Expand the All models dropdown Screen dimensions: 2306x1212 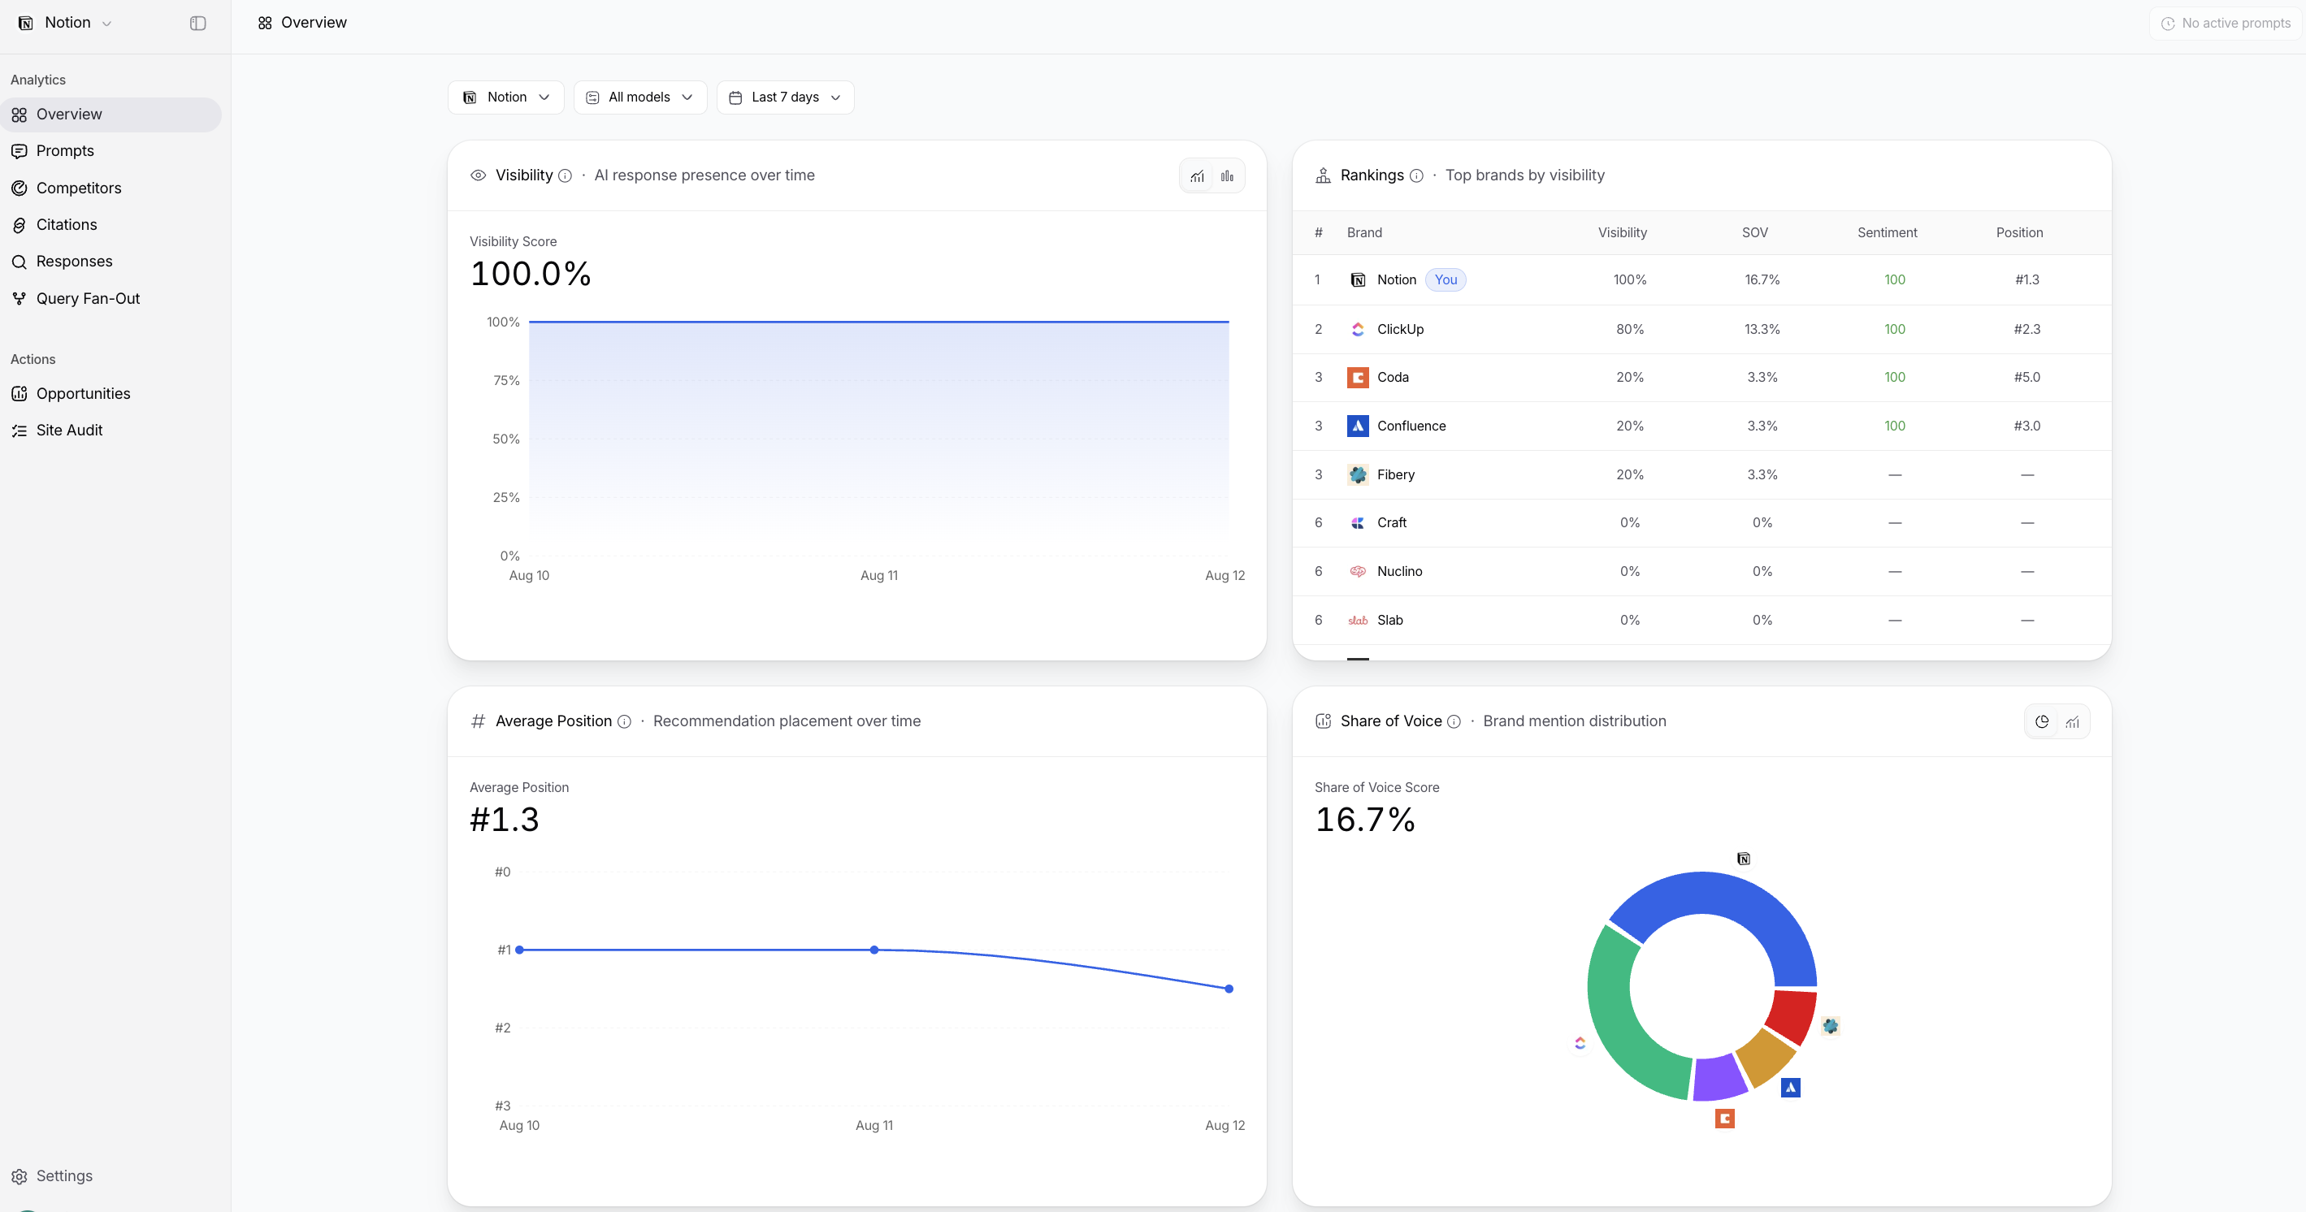(x=640, y=97)
